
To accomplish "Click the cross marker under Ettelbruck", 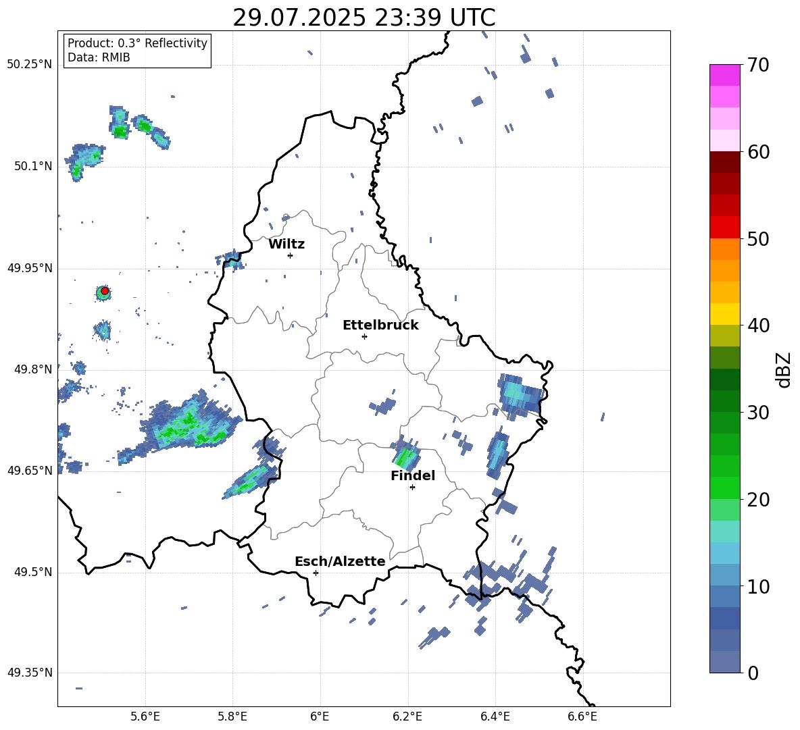I will 364,336.
